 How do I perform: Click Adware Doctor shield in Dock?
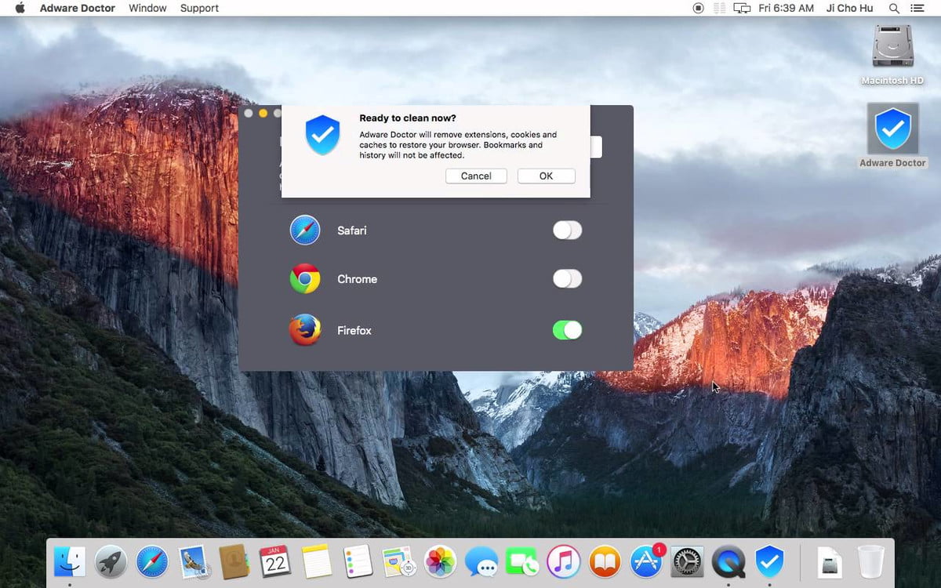(769, 561)
